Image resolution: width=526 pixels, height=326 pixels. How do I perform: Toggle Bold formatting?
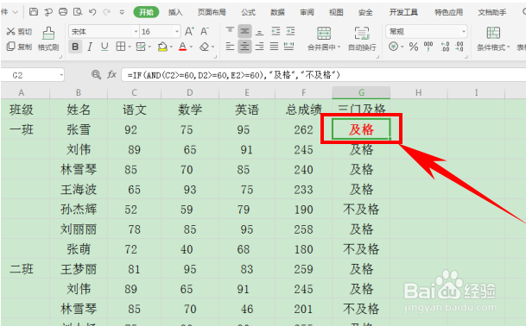75,47
